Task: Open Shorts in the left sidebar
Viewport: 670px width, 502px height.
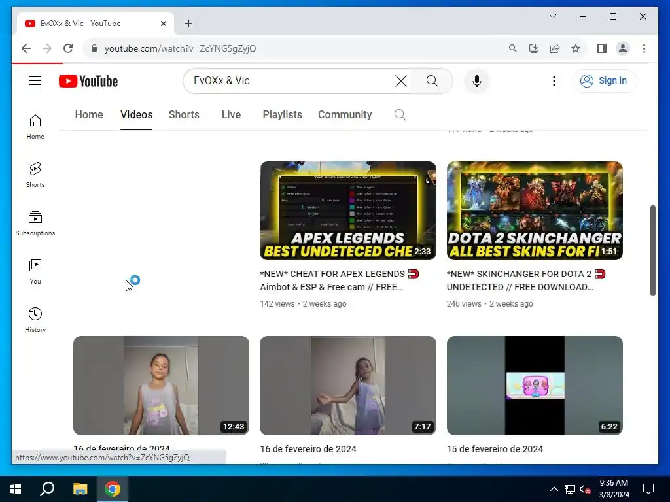Action: point(35,175)
